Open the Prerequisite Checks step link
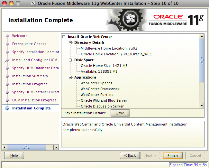Screen dimensions: 209x168 tap(29, 44)
